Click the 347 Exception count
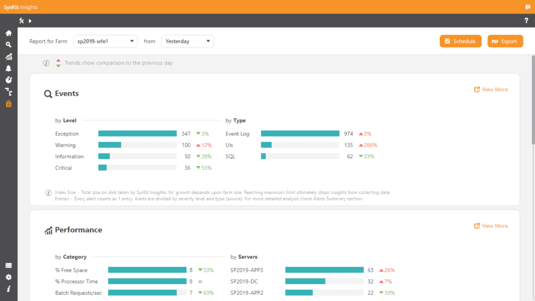The height and width of the screenshot is (301, 535). [186, 133]
